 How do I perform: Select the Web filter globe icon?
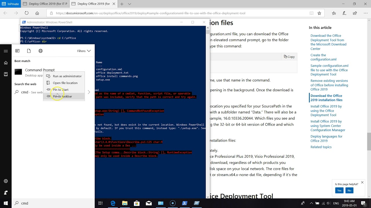pos(41,51)
